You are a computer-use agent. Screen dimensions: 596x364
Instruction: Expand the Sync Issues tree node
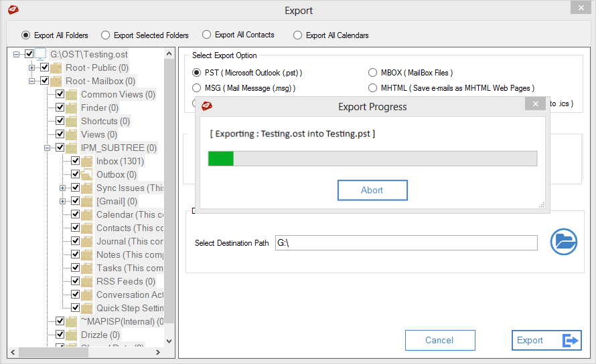pos(62,188)
